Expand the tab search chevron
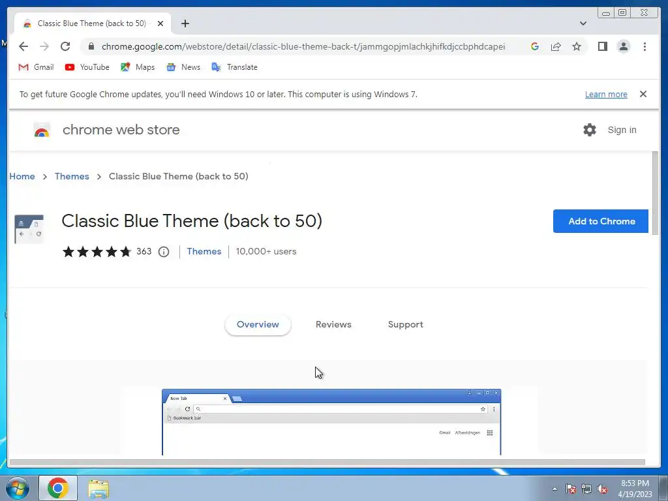This screenshot has width=668, height=501. 583,23
